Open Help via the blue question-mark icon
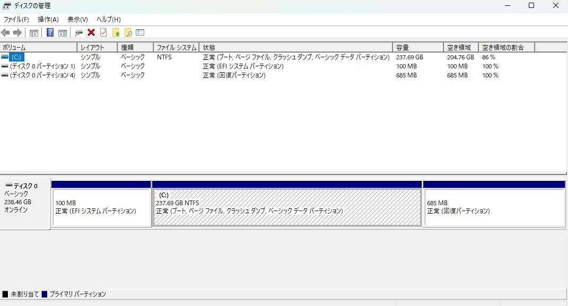568x306 pixels. [50, 32]
